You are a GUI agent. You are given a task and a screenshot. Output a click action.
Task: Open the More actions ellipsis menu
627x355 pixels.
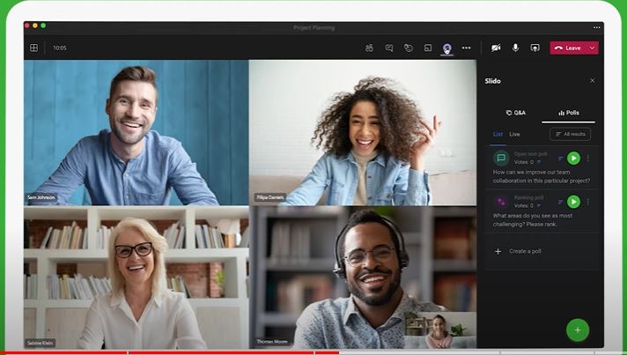tap(466, 48)
